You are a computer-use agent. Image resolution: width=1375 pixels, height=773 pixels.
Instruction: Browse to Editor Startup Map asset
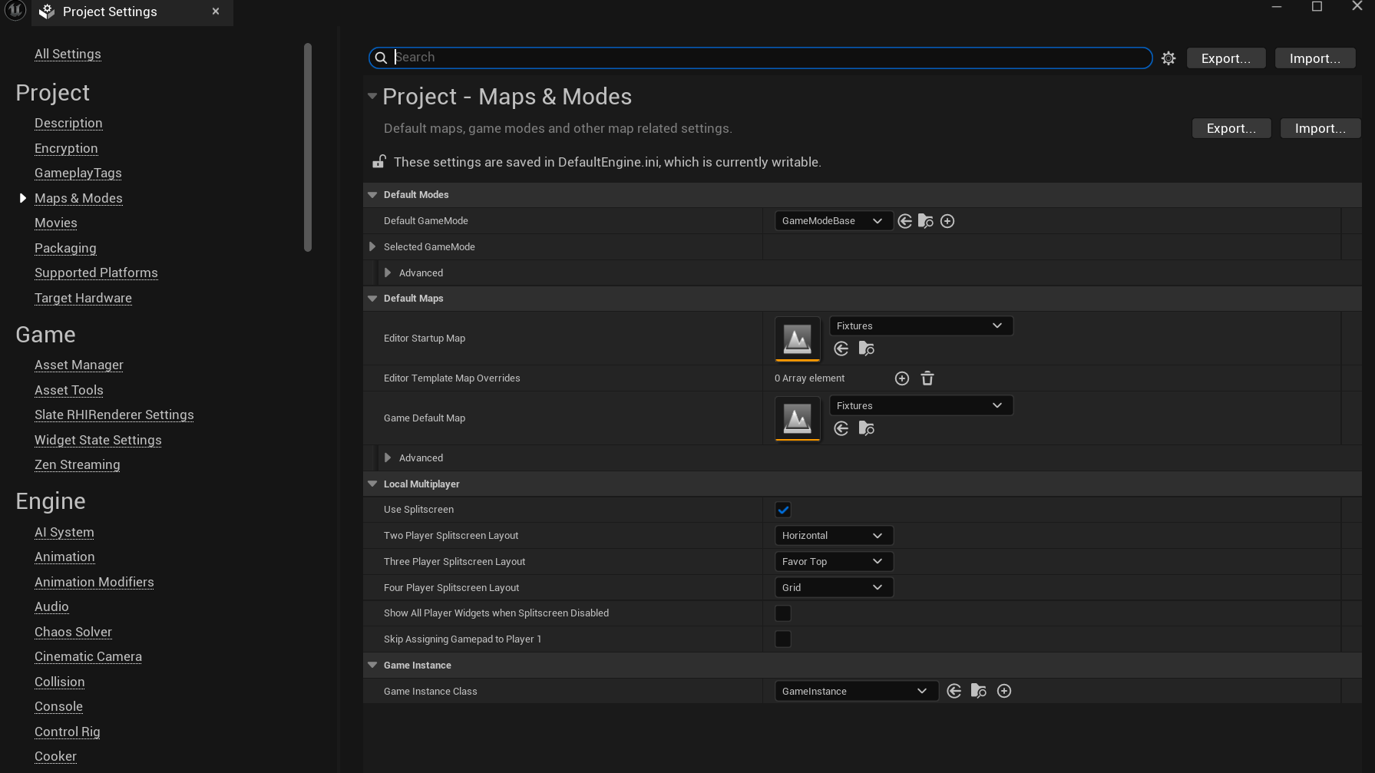867,349
